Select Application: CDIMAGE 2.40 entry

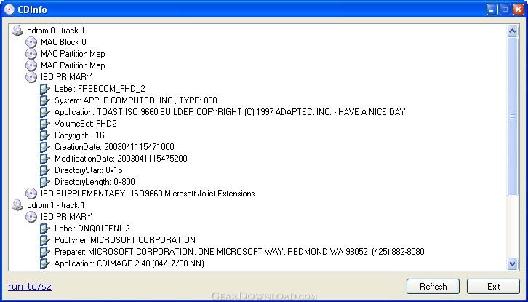[x=129, y=263]
